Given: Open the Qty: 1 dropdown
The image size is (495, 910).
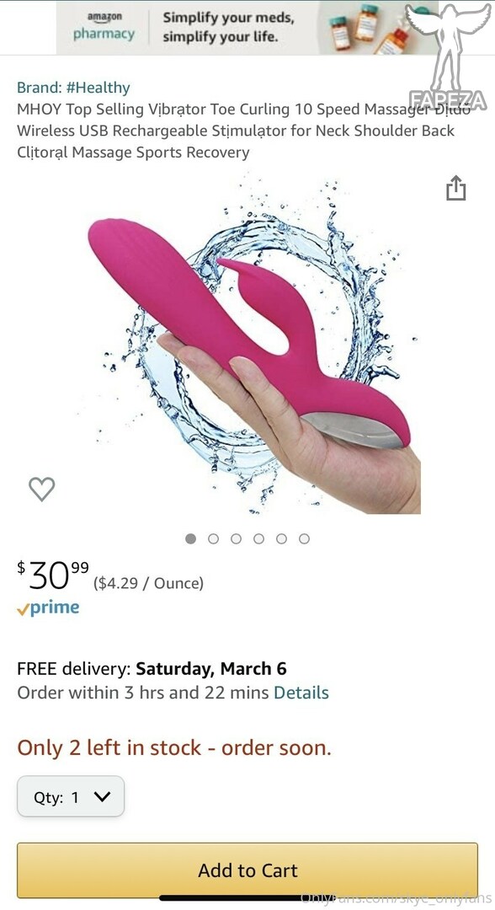Looking at the screenshot, I should 71,796.
